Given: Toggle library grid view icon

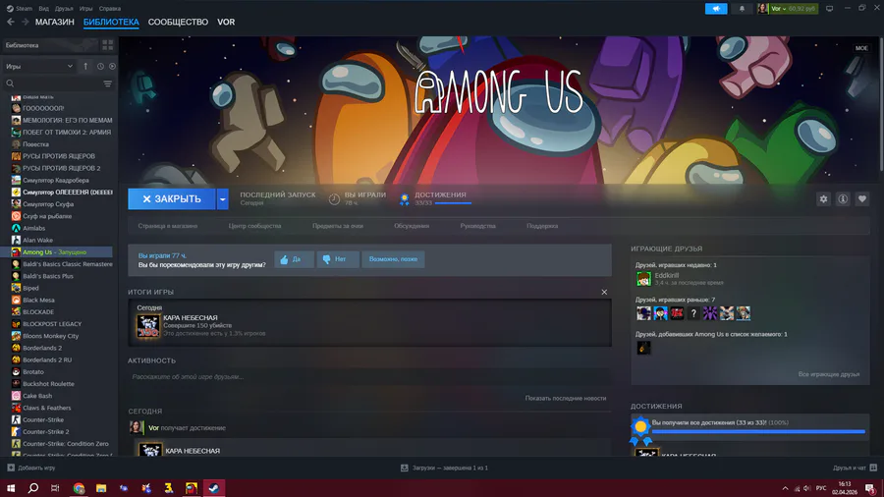Looking at the screenshot, I should pos(108,45).
